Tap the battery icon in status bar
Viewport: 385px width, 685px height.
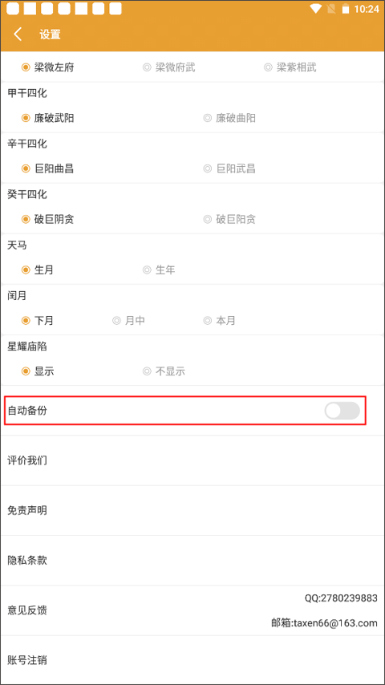click(x=346, y=8)
